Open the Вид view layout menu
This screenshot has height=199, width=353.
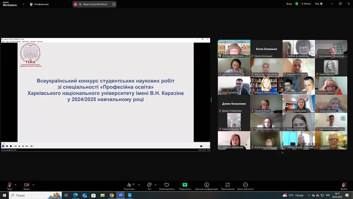click(318, 4)
